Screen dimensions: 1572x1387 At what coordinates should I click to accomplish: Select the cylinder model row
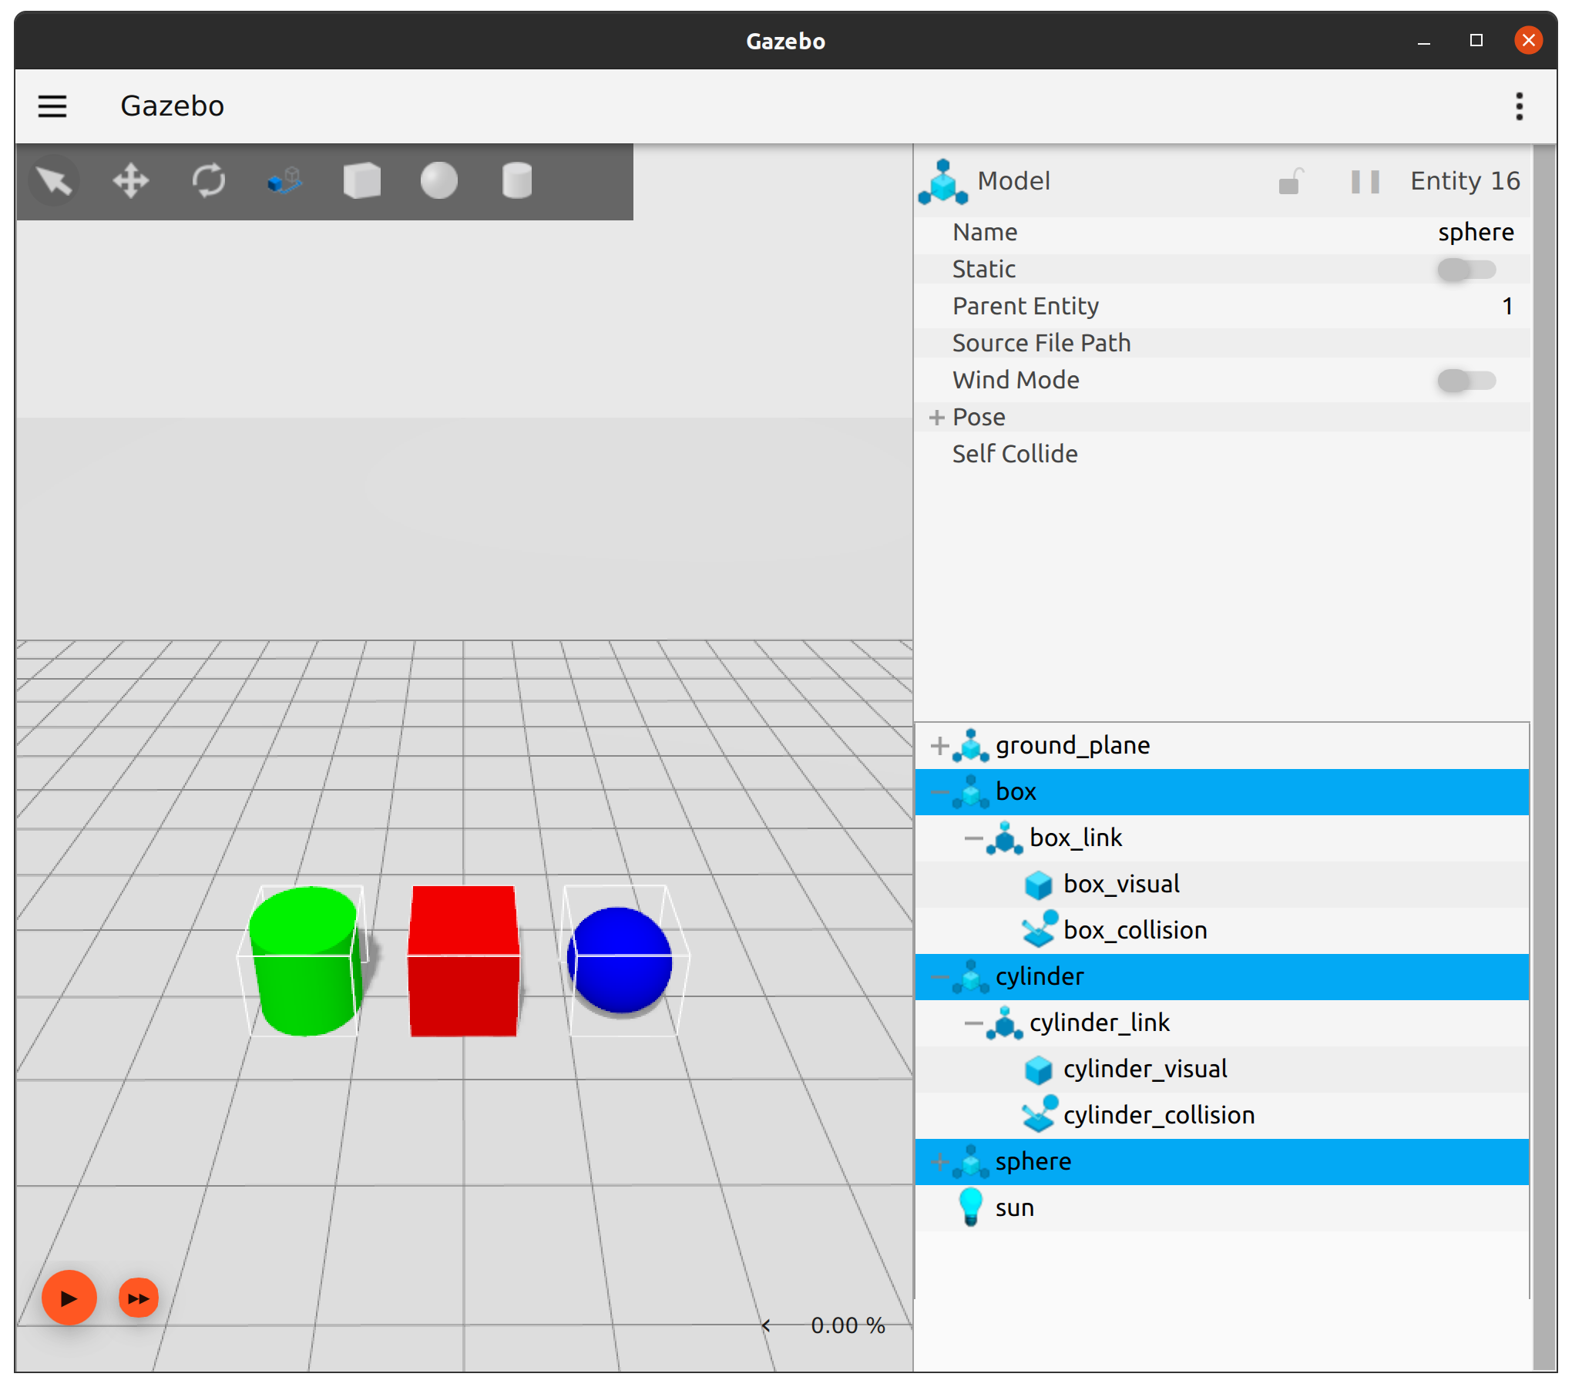tap(1221, 977)
